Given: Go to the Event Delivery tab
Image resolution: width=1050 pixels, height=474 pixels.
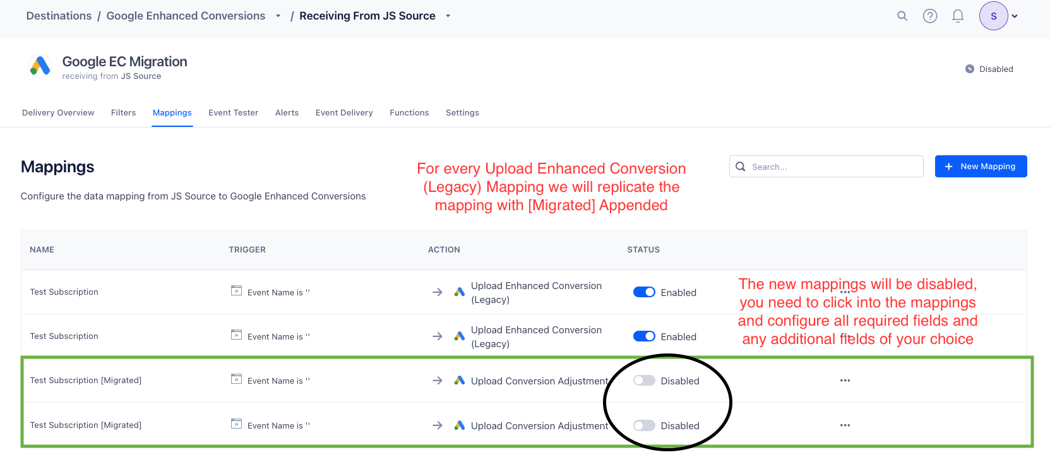Looking at the screenshot, I should (344, 113).
